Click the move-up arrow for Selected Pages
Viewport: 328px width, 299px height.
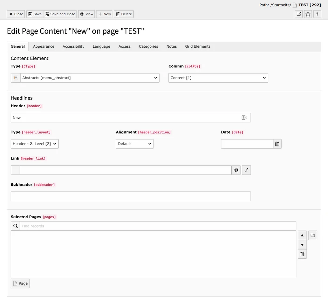pos(302,235)
